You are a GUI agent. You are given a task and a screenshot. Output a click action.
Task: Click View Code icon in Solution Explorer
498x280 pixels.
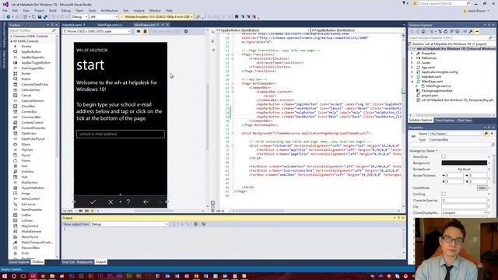coord(465,32)
